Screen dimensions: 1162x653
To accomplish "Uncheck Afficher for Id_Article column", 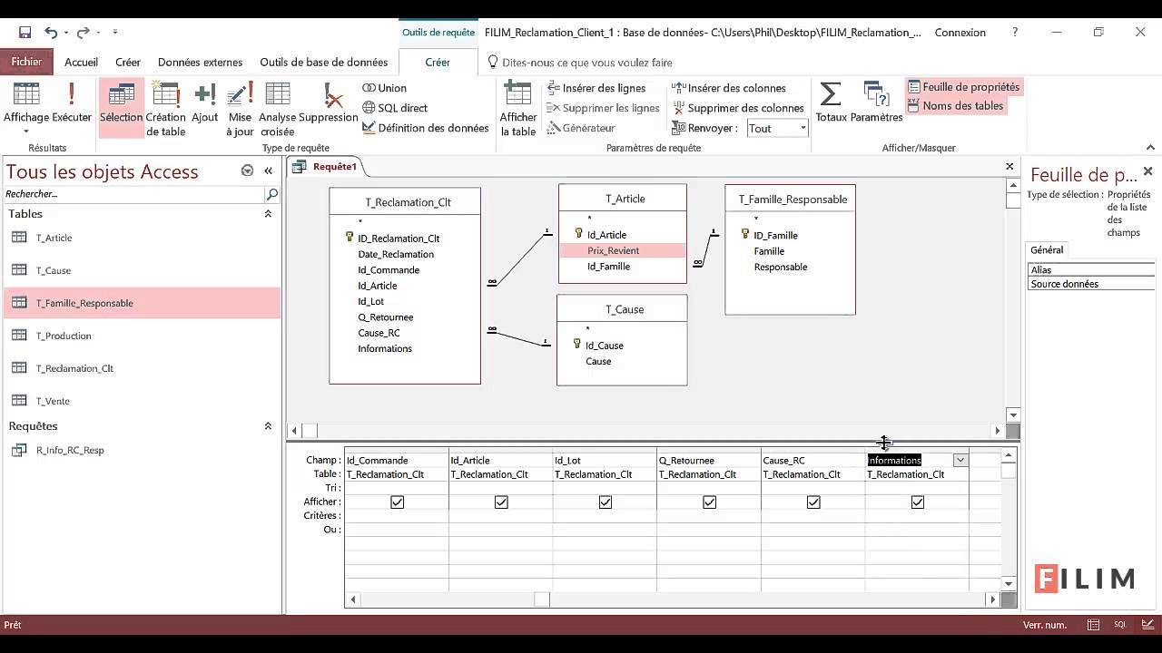I will pyautogui.click(x=501, y=502).
